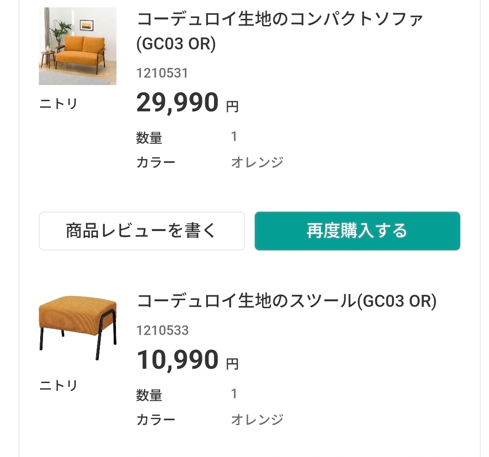Click the sofa 数量 label
489x457 pixels.
coord(149,138)
